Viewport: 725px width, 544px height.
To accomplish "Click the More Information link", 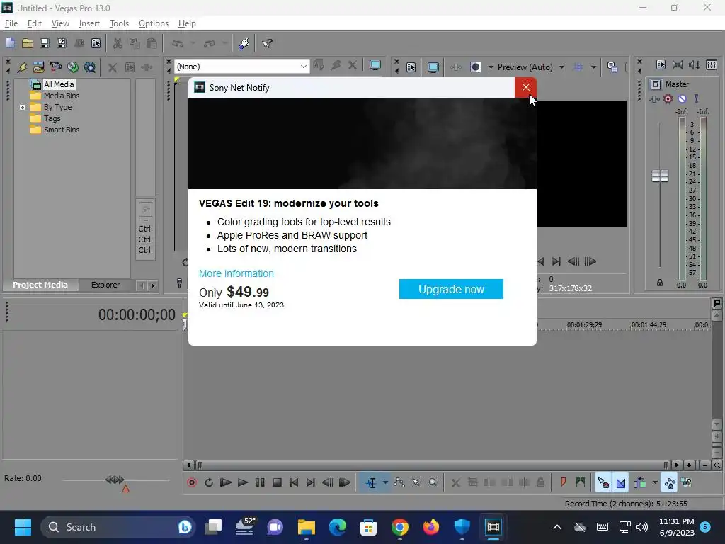I will (x=236, y=273).
